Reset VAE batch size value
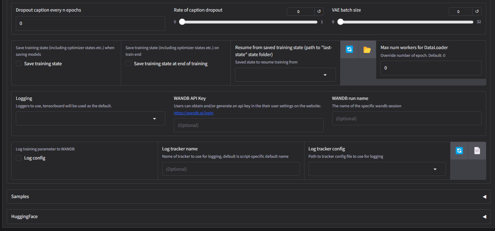This screenshot has width=495, height=231. 476,12
